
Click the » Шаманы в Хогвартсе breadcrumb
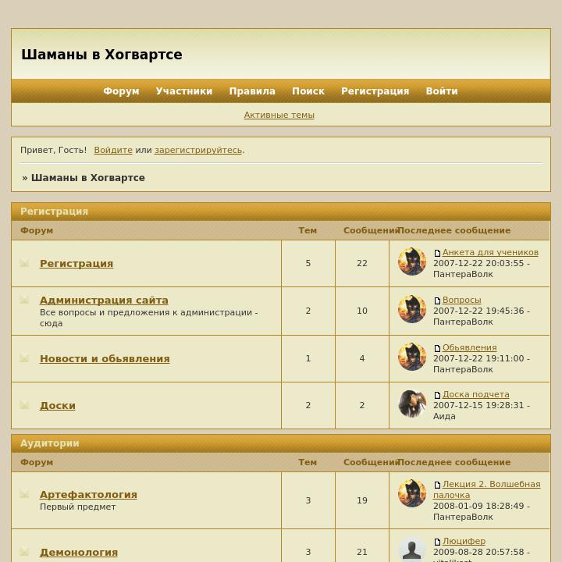pyautogui.click(x=84, y=178)
